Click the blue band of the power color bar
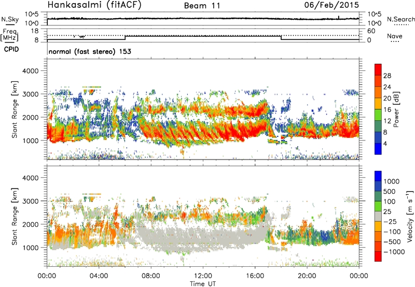 (x=378, y=148)
